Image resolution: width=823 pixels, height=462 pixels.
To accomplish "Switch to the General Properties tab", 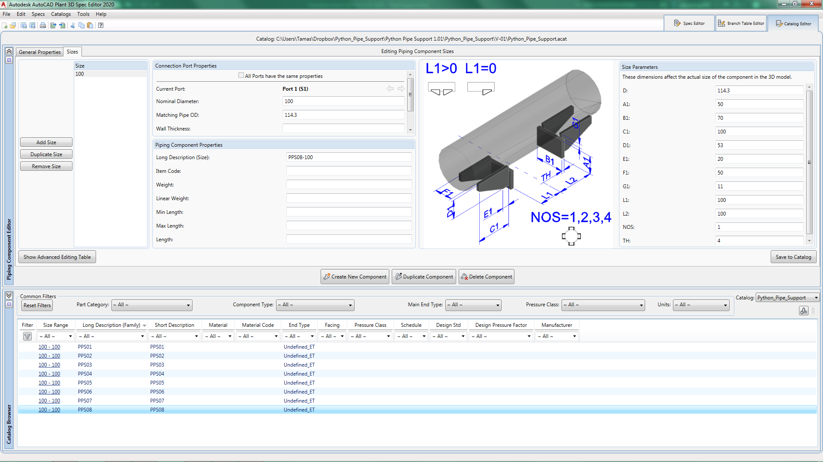I will (x=40, y=52).
